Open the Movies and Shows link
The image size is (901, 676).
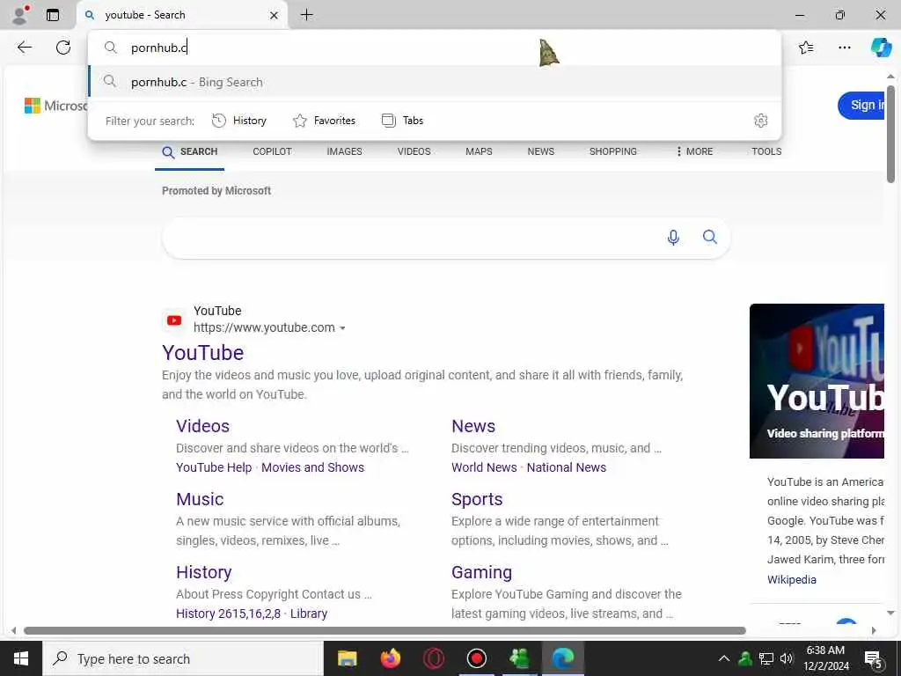pyautogui.click(x=312, y=467)
